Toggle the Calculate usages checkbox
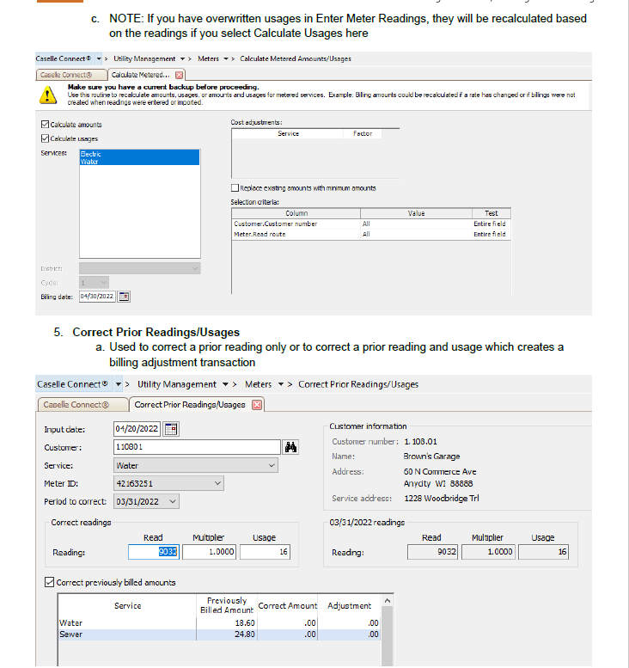The height and width of the screenshot is (668, 629). [x=45, y=138]
